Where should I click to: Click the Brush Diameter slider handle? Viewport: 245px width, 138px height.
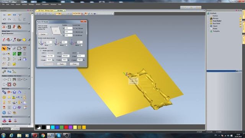click(3, 36)
